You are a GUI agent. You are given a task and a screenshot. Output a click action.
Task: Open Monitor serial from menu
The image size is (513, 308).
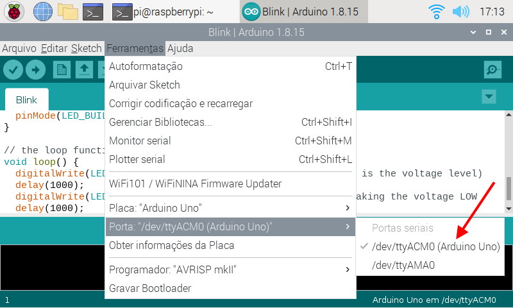[x=230, y=141]
